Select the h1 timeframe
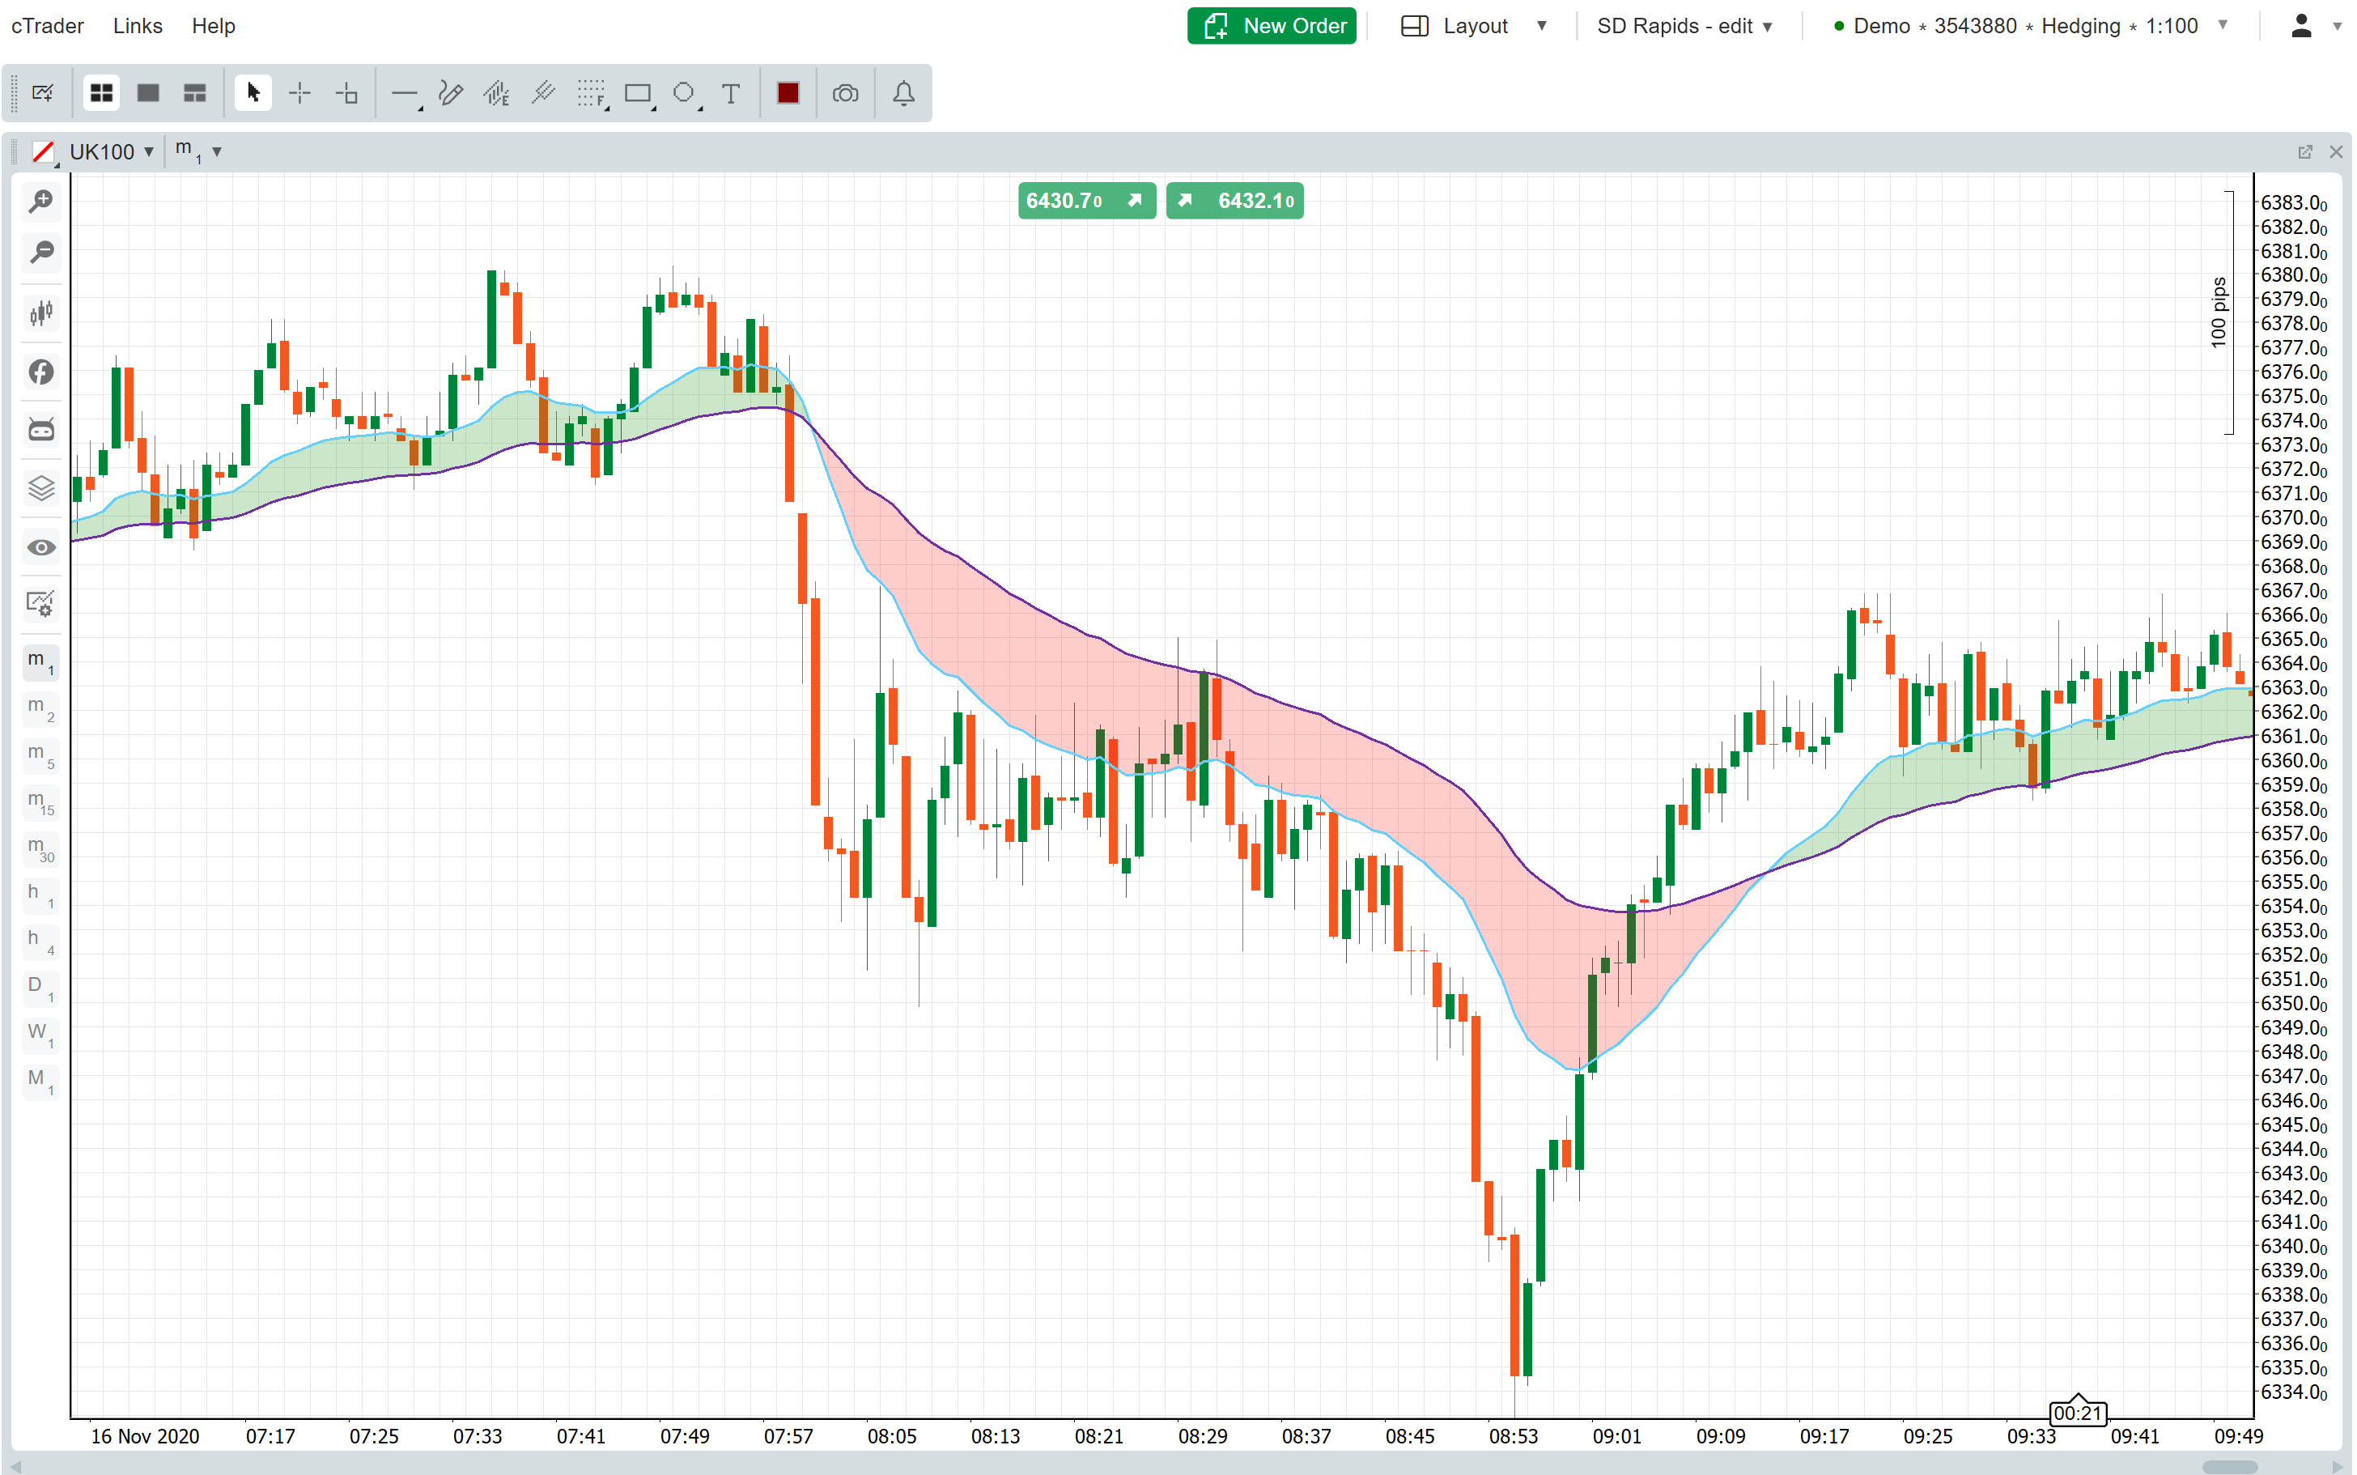The height and width of the screenshot is (1475, 2357). coord(41,895)
